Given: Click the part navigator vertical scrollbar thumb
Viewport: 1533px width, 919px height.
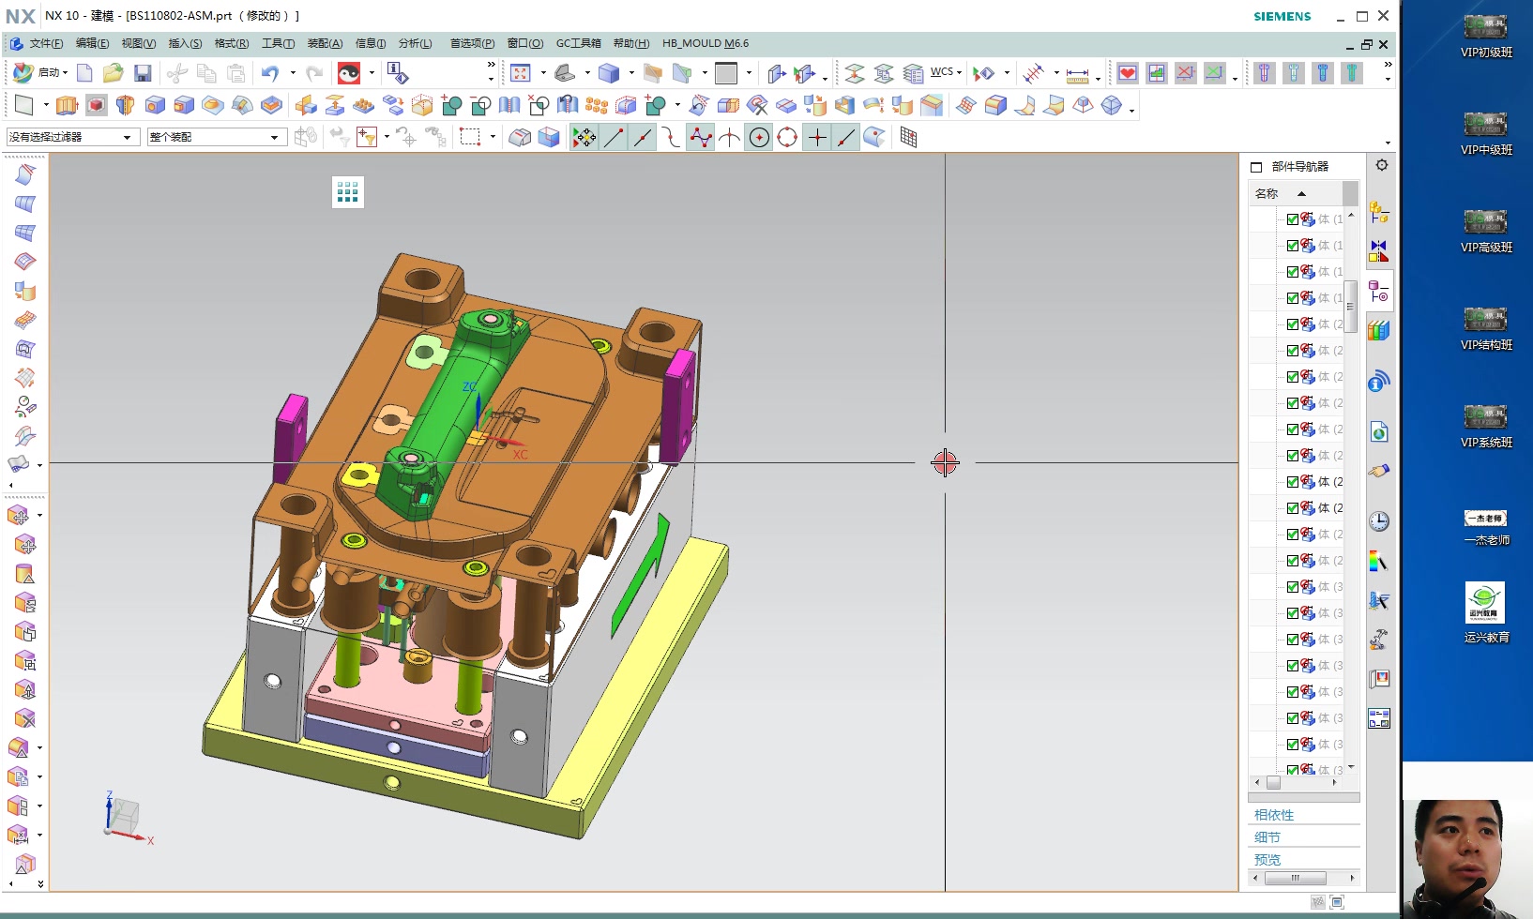Looking at the screenshot, I should pyautogui.click(x=1351, y=306).
